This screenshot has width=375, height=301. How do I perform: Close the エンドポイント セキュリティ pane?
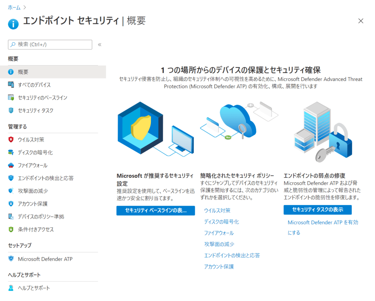[x=361, y=21]
